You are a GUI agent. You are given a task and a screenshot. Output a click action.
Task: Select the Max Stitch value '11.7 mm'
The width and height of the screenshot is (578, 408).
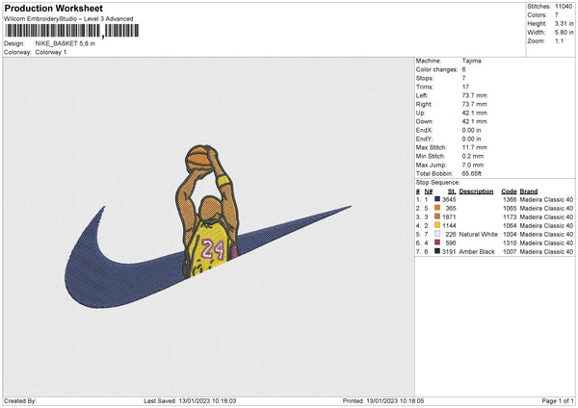coord(474,147)
